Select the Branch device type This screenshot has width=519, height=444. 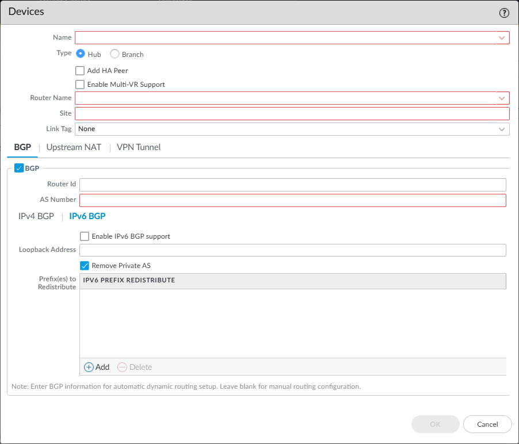tap(115, 54)
